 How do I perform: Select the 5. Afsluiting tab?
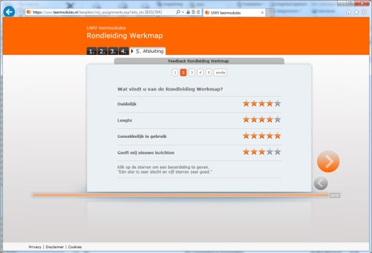point(148,51)
